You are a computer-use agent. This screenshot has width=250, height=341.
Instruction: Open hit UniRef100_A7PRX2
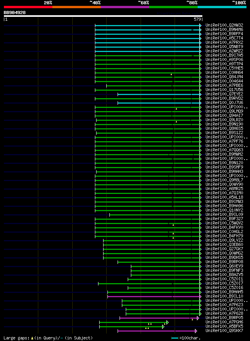224,42
